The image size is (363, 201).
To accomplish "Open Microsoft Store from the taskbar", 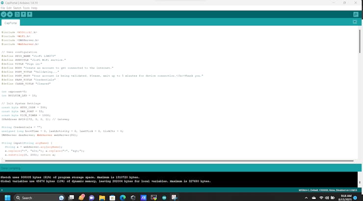I will 112,198.
